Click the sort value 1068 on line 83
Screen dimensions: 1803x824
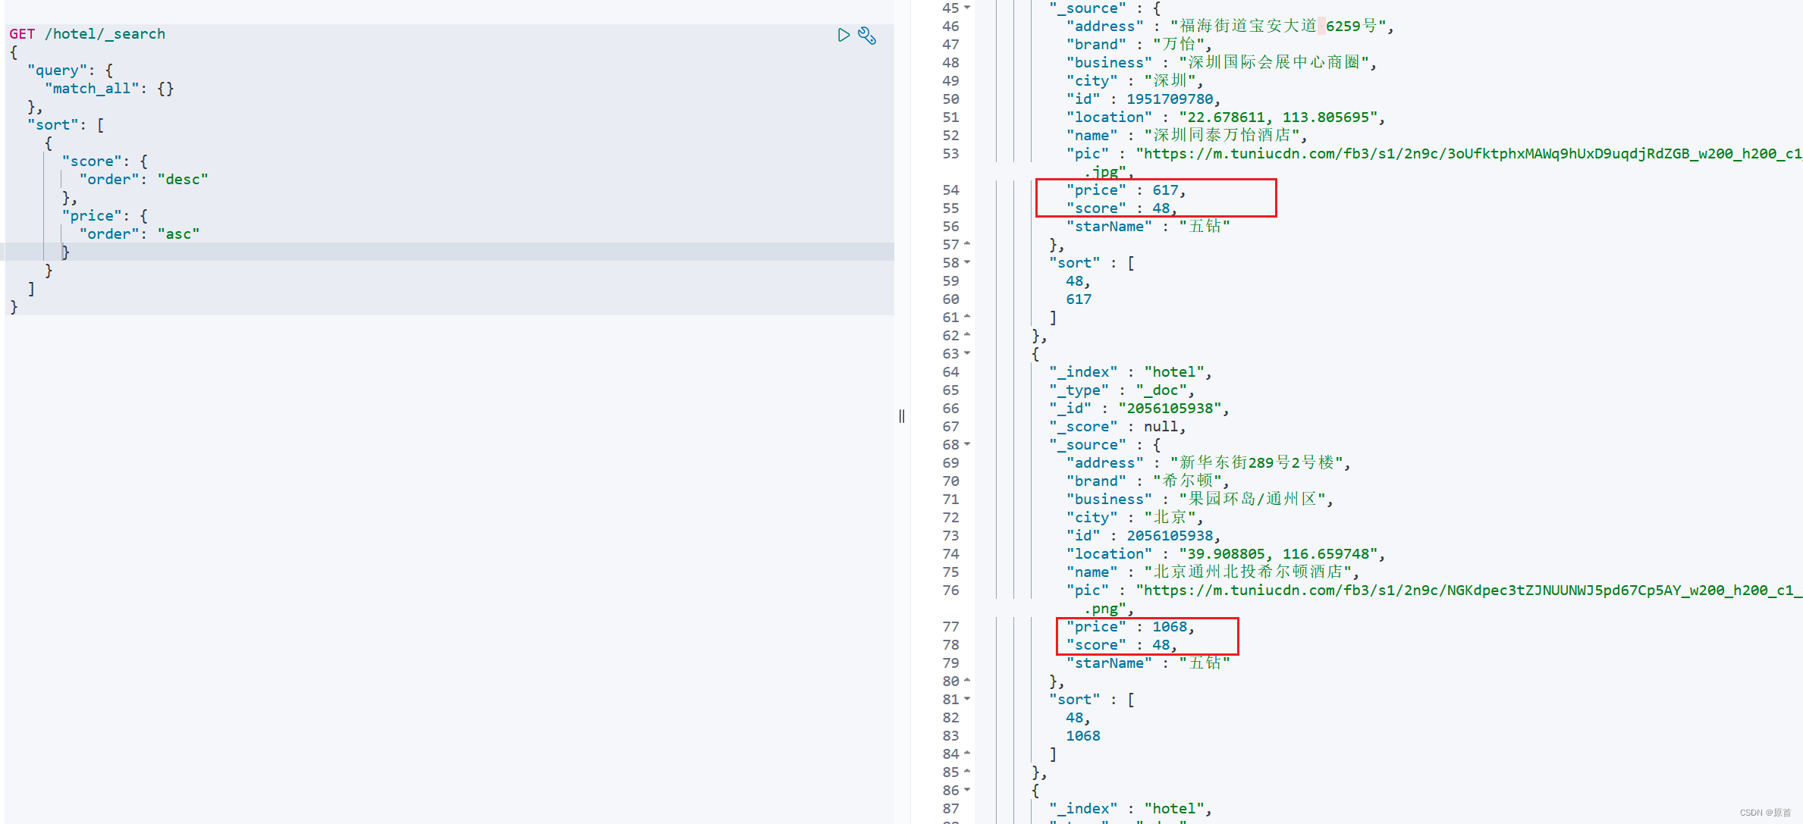pyautogui.click(x=1083, y=736)
